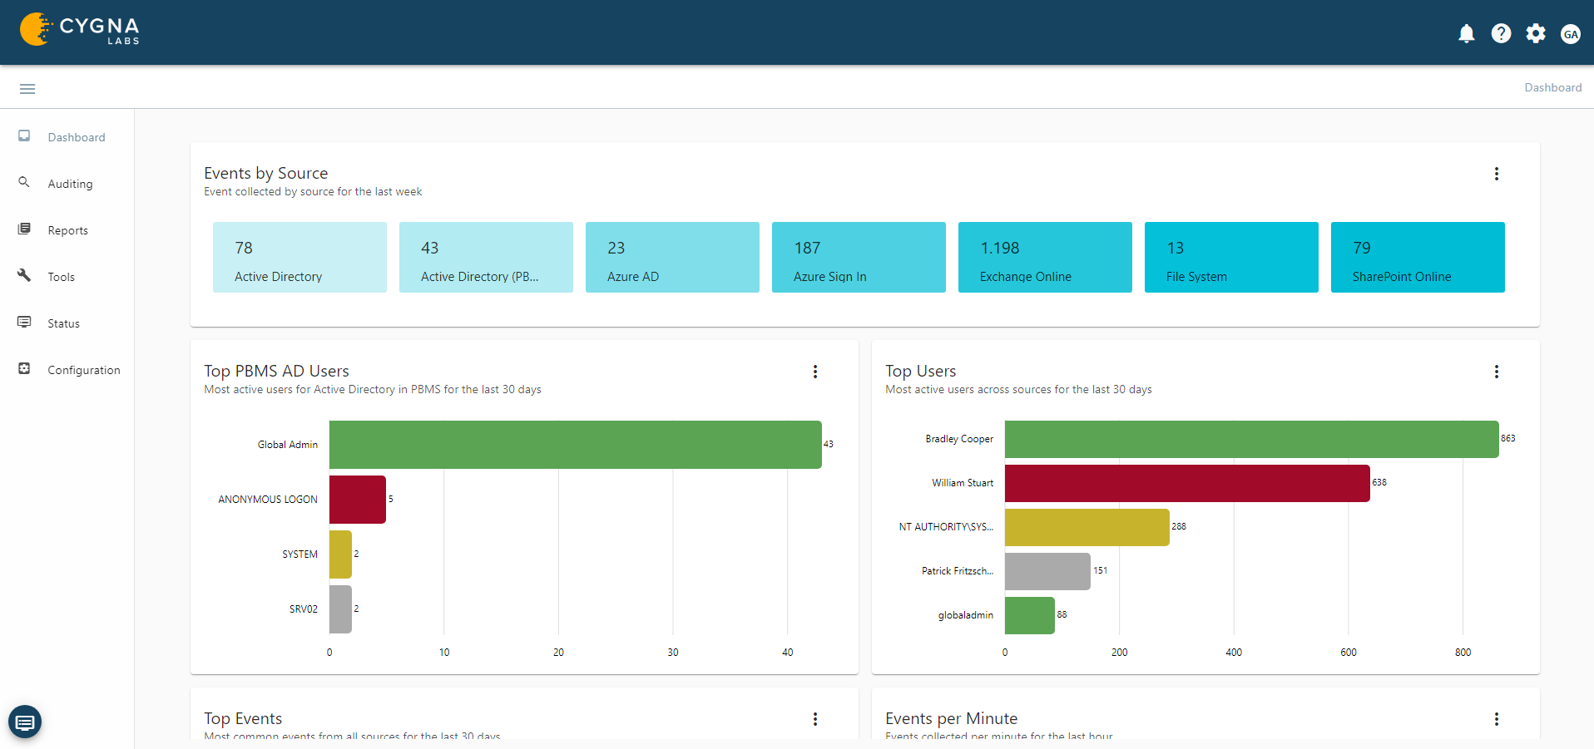The height and width of the screenshot is (749, 1594).
Task: Open Reports in the sidebar
Action: (x=67, y=230)
